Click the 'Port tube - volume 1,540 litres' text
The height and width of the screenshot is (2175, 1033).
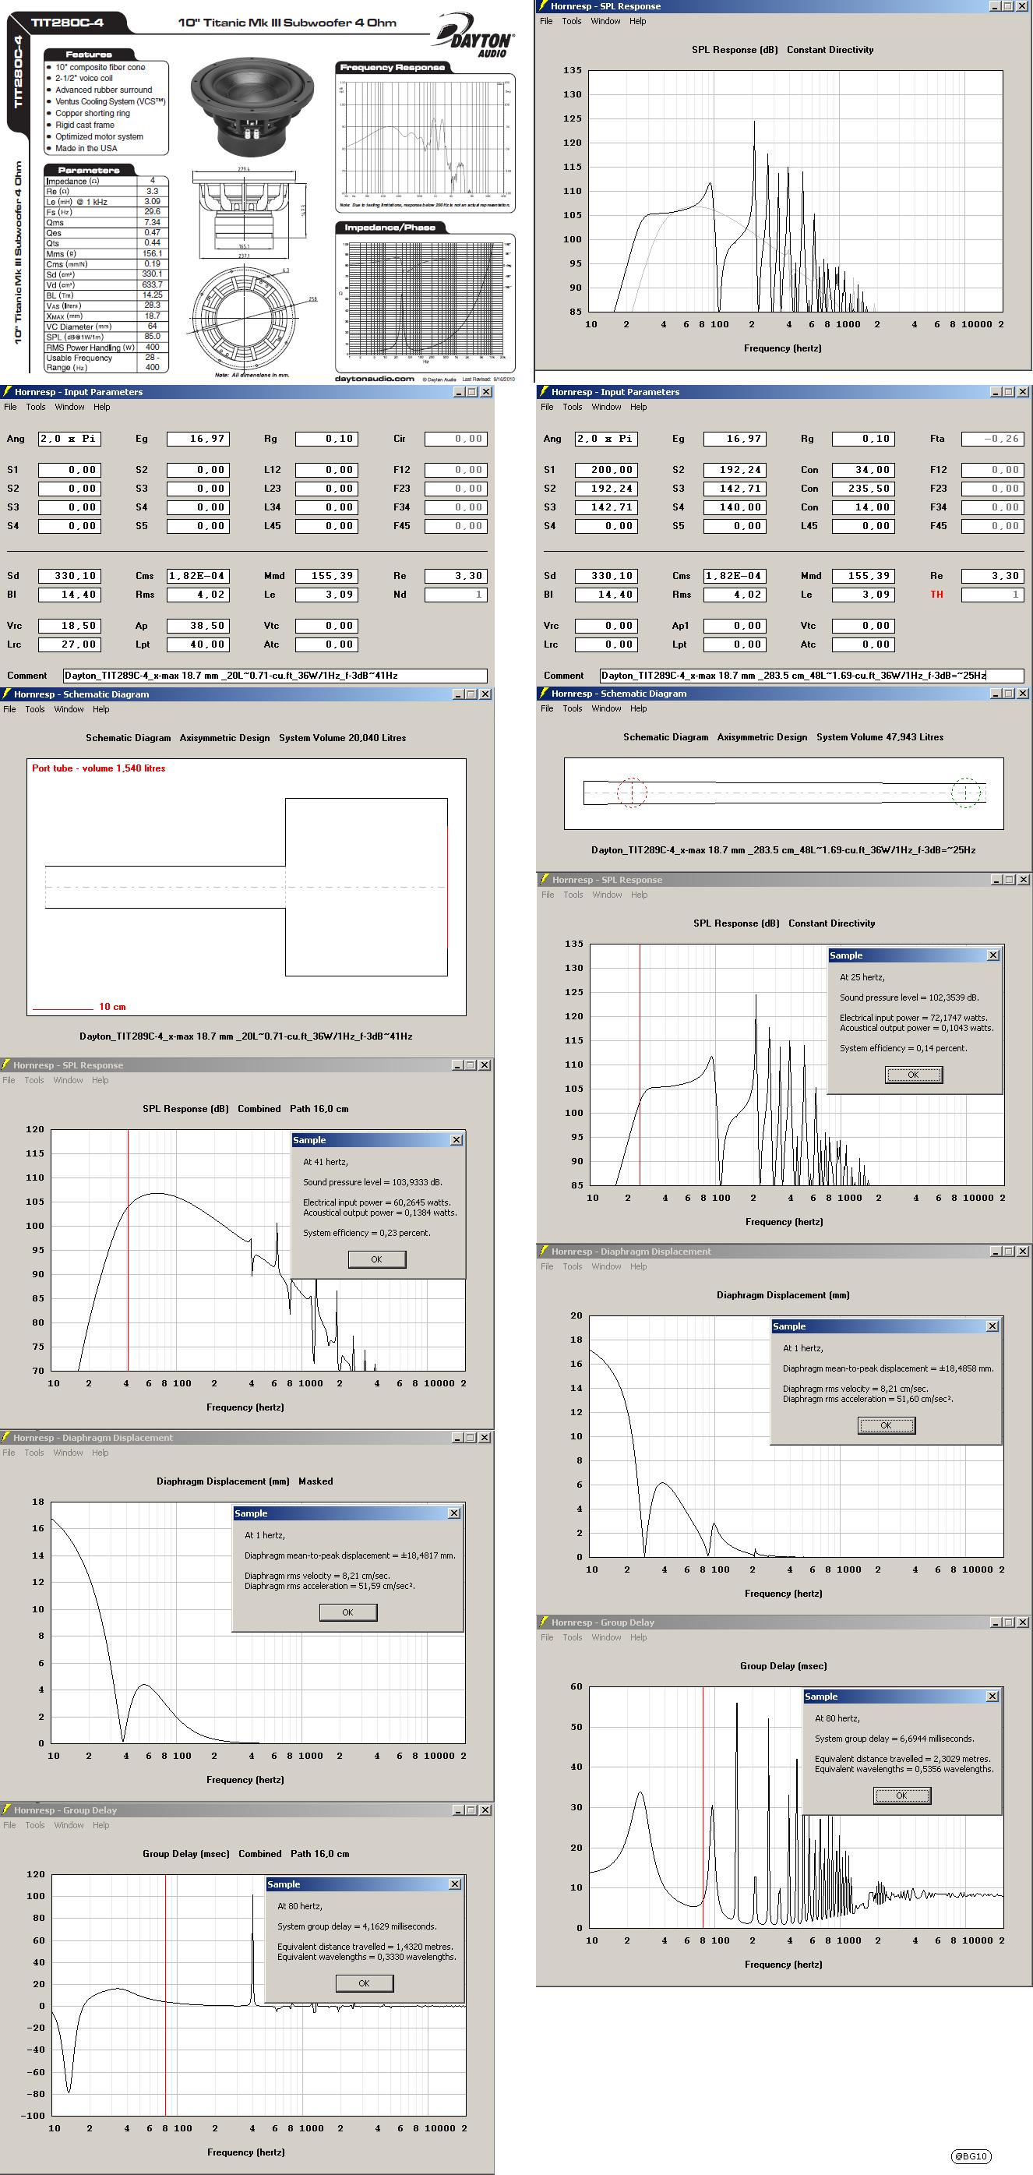[x=99, y=768]
